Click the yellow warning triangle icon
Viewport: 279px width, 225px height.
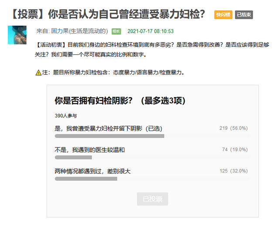[x=38, y=72]
